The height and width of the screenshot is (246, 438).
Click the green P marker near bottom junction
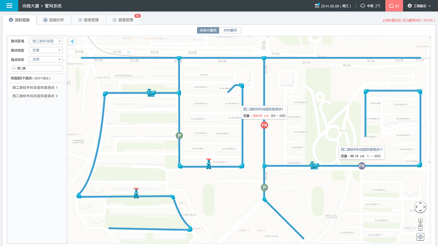pos(264,188)
